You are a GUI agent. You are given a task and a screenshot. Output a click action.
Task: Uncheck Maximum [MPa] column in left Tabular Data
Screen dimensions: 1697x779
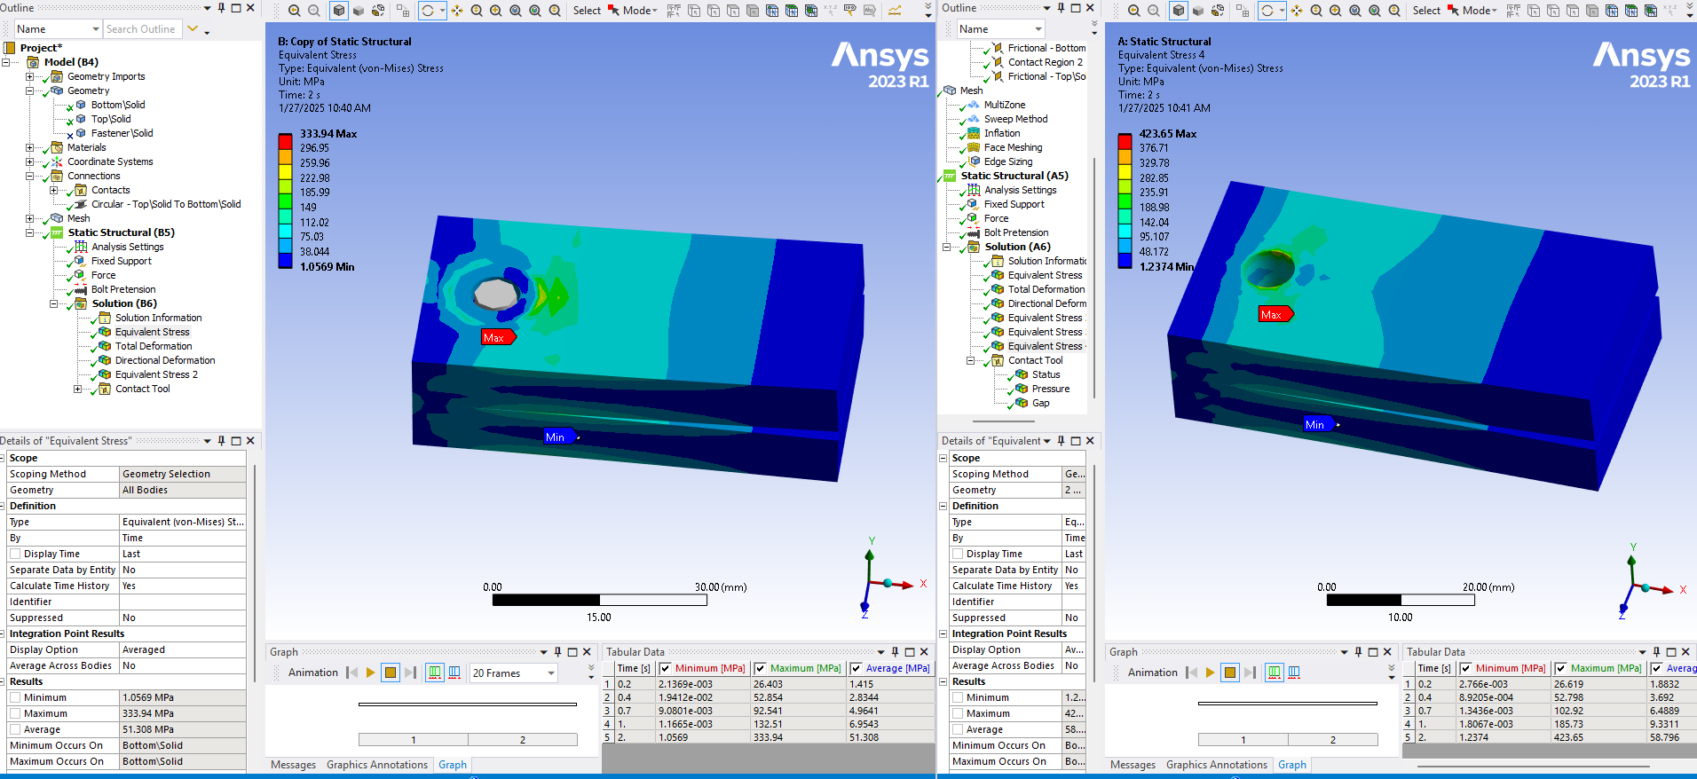(760, 668)
